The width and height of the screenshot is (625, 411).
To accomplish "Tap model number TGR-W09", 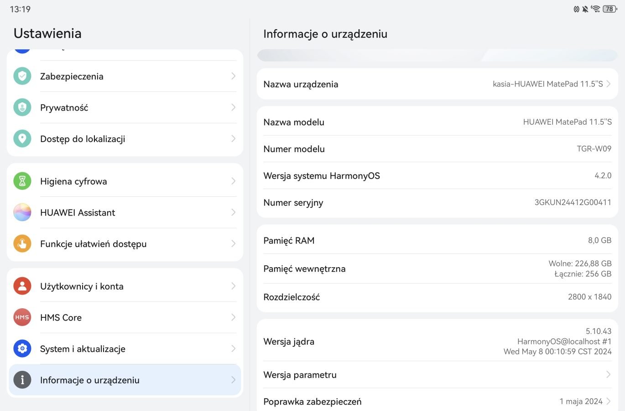I will 594,149.
